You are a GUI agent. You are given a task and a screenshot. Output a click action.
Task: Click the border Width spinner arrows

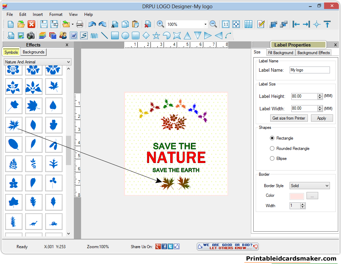tap(303, 206)
